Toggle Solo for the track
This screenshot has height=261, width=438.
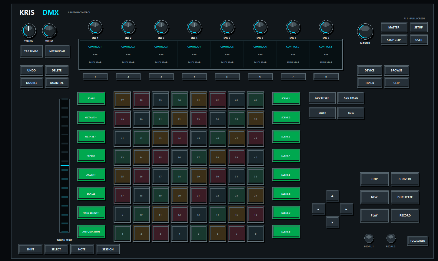(x=351, y=113)
